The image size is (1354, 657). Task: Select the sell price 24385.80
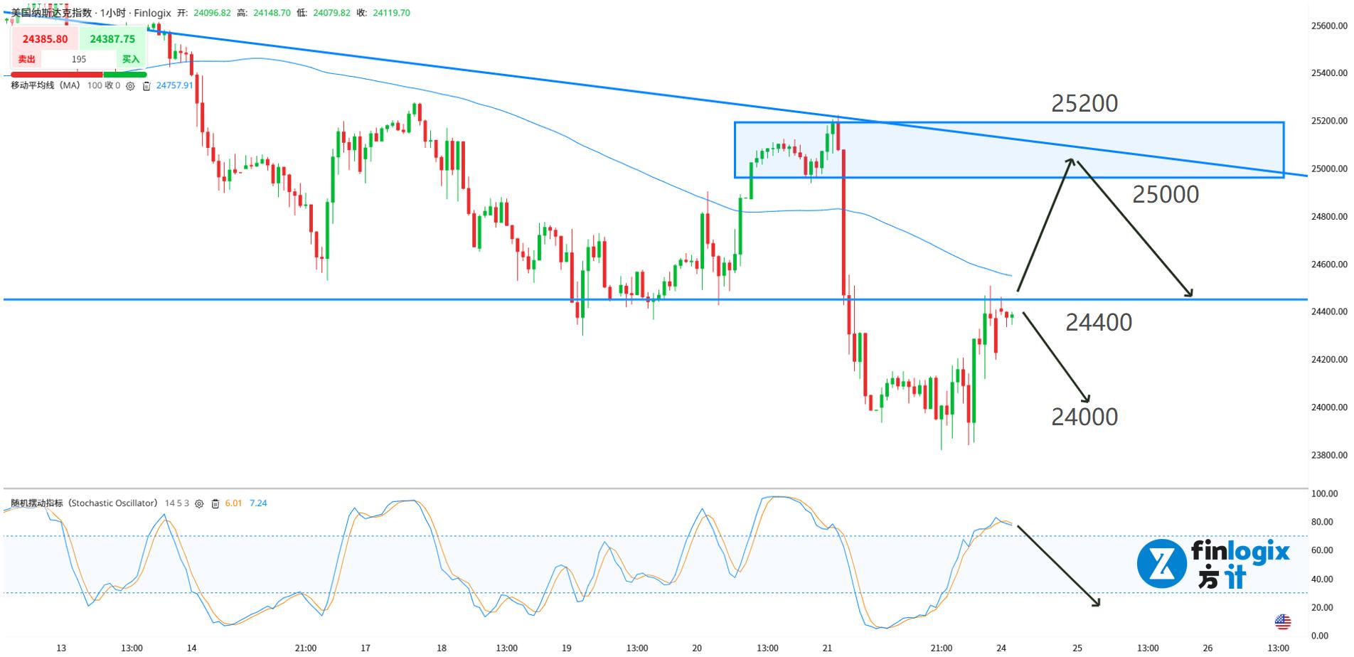(45, 39)
